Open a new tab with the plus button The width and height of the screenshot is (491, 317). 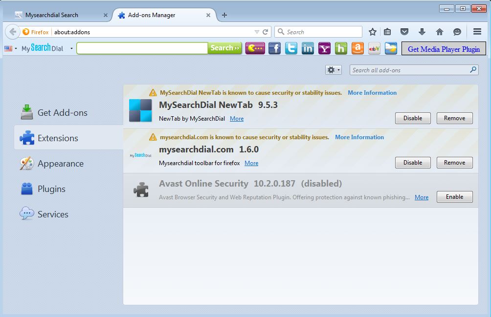224,15
